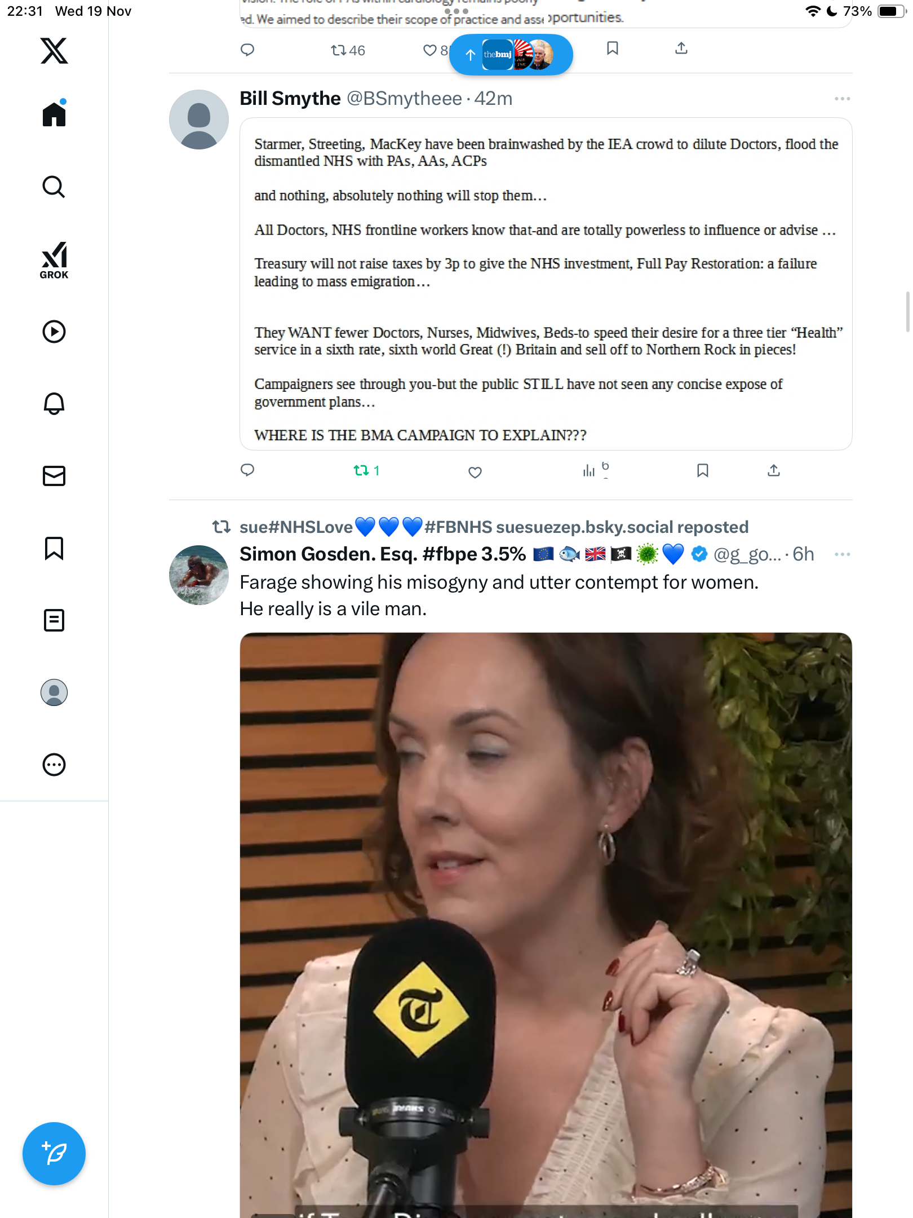Go to X home logo
Screen dimensions: 913x1218
tap(54, 51)
